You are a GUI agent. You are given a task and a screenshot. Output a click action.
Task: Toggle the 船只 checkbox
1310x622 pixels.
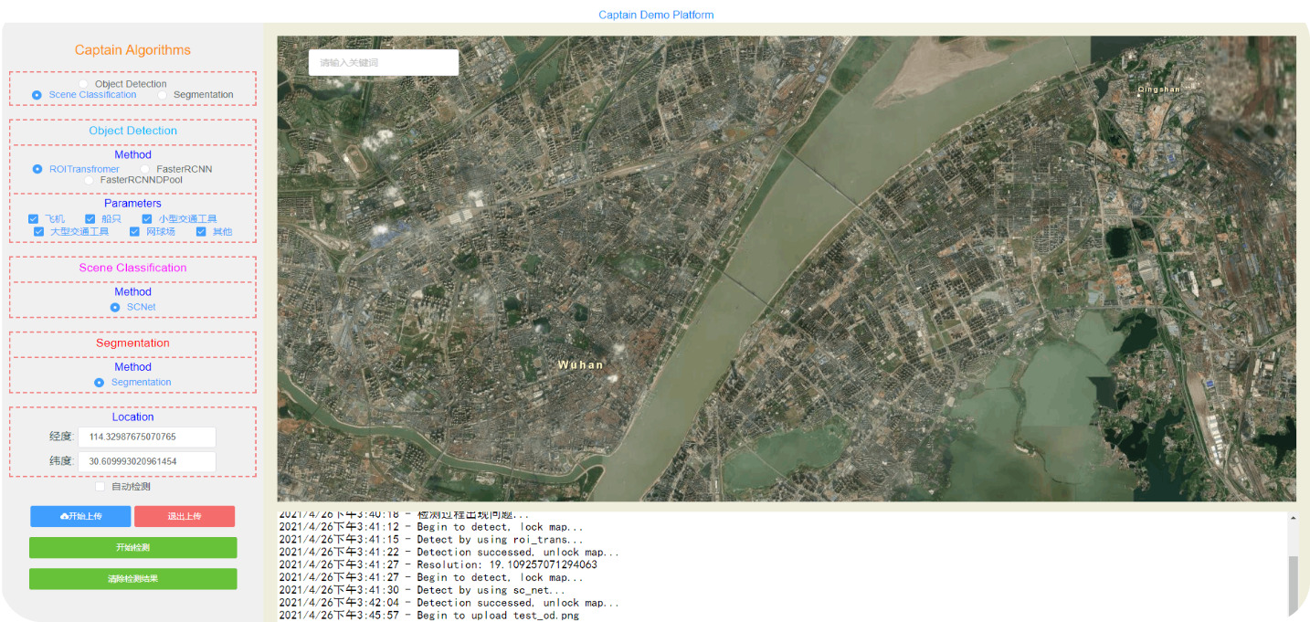[x=90, y=219]
